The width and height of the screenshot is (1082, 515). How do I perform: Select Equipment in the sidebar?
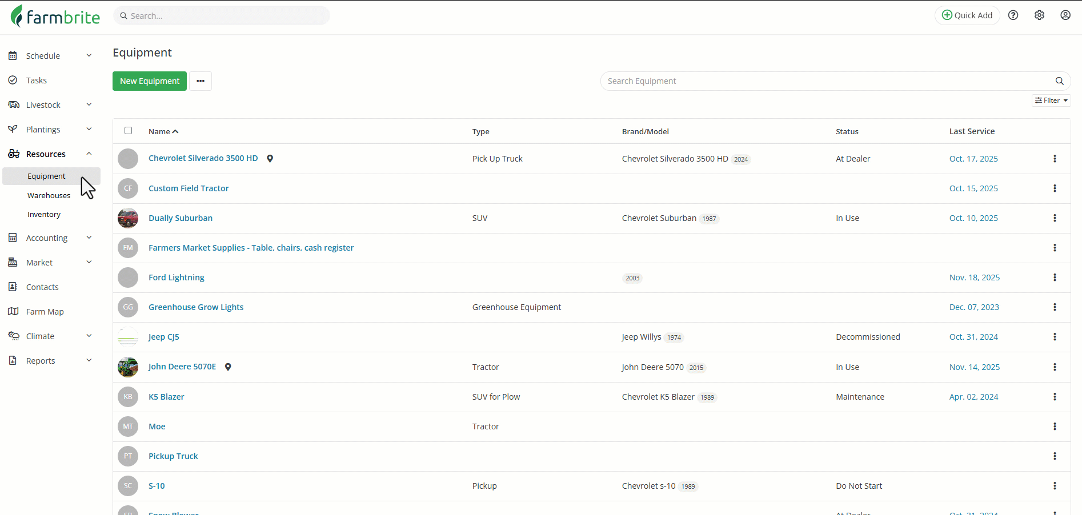point(51,176)
